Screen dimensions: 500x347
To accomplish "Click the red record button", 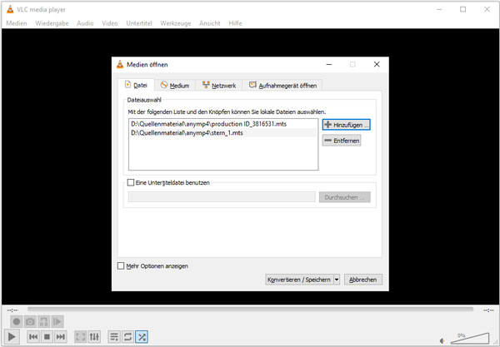I will (x=17, y=321).
